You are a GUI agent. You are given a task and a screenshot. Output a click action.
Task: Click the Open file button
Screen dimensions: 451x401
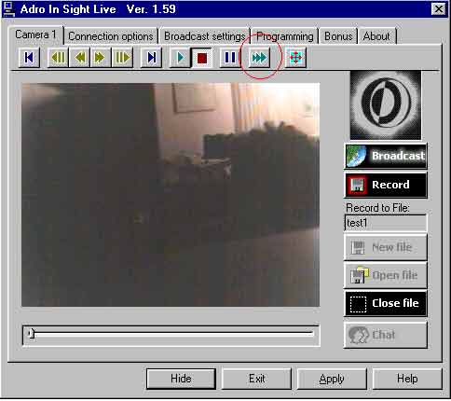click(386, 275)
